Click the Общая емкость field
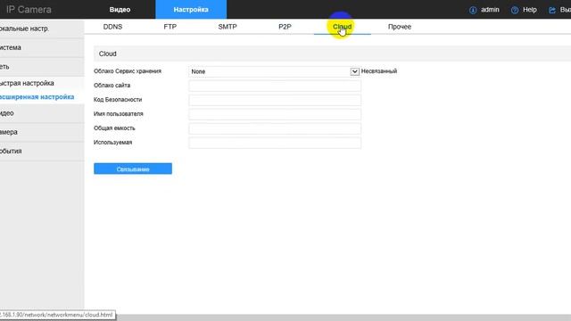571x321 pixels. (275, 128)
